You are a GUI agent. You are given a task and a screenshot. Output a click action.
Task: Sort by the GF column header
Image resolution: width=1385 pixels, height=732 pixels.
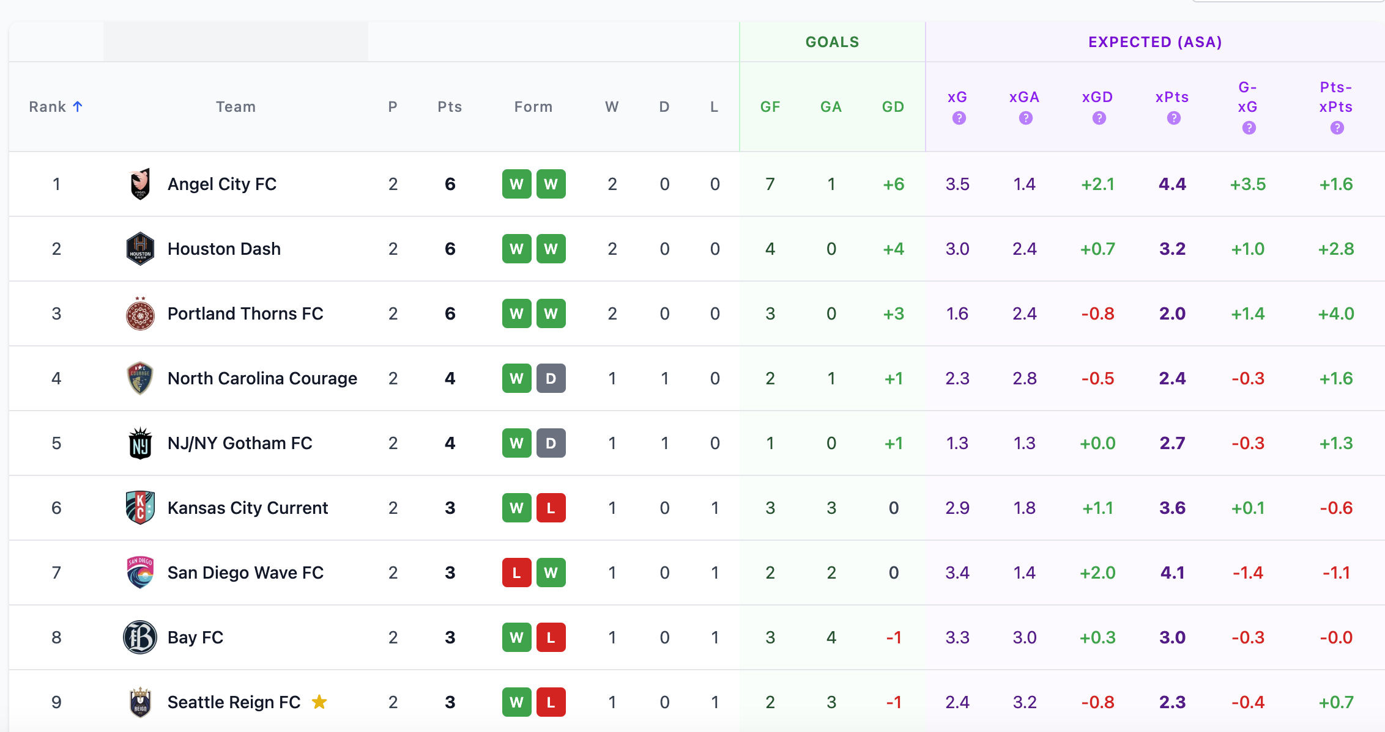tap(770, 107)
